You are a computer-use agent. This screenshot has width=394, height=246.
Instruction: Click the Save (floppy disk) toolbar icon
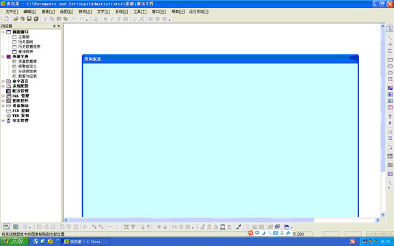point(29,19)
